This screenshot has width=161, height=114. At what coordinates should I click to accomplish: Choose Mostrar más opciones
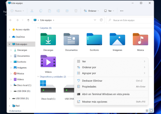pyautogui.click(x=111, y=102)
